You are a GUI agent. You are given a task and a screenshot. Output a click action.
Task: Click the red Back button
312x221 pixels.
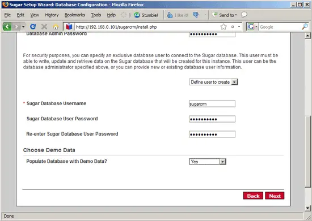click(x=253, y=196)
